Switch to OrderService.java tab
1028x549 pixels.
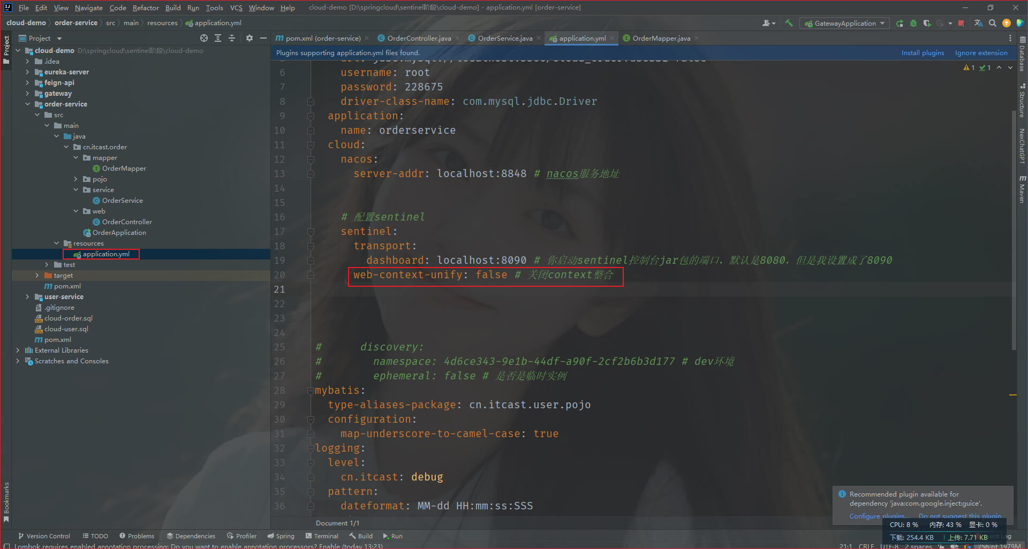click(x=504, y=38)
